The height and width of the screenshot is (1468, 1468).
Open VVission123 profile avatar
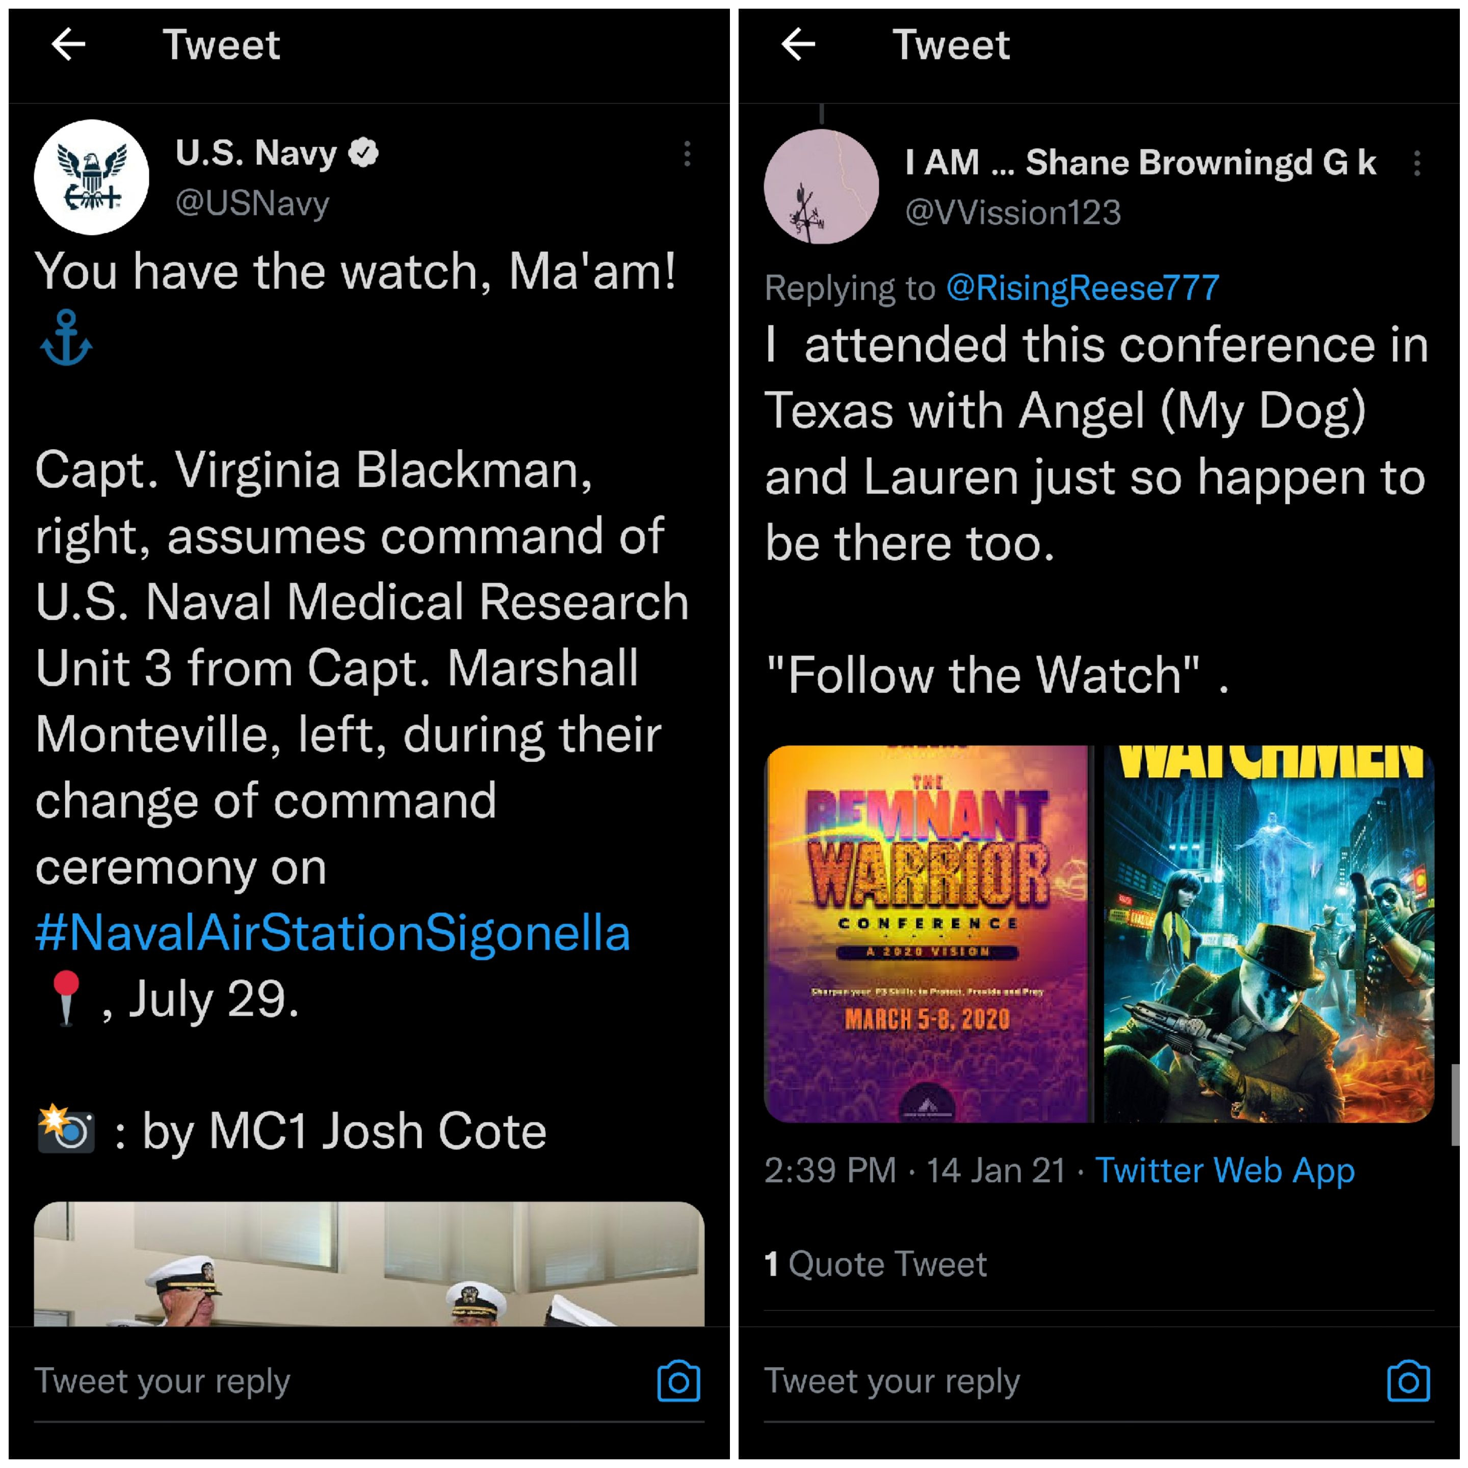click(821, 186)
